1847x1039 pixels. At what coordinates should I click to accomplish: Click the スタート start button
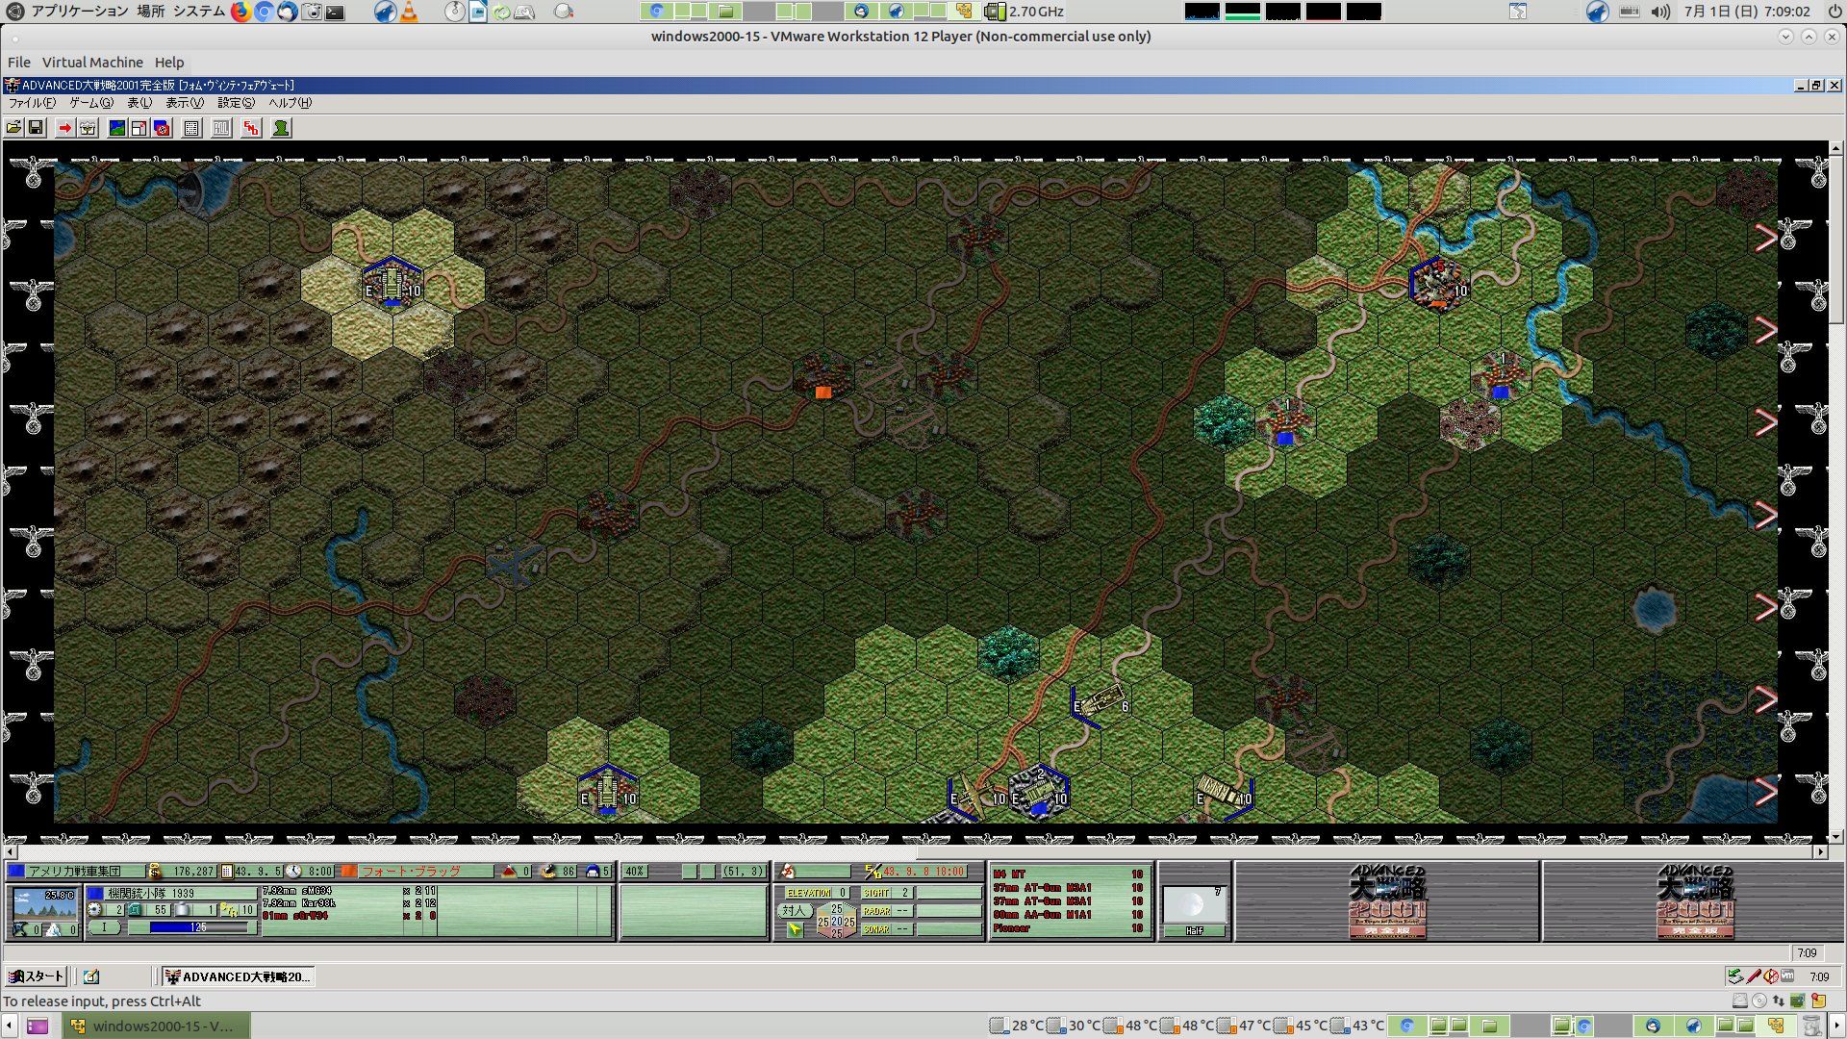[36, 976]
